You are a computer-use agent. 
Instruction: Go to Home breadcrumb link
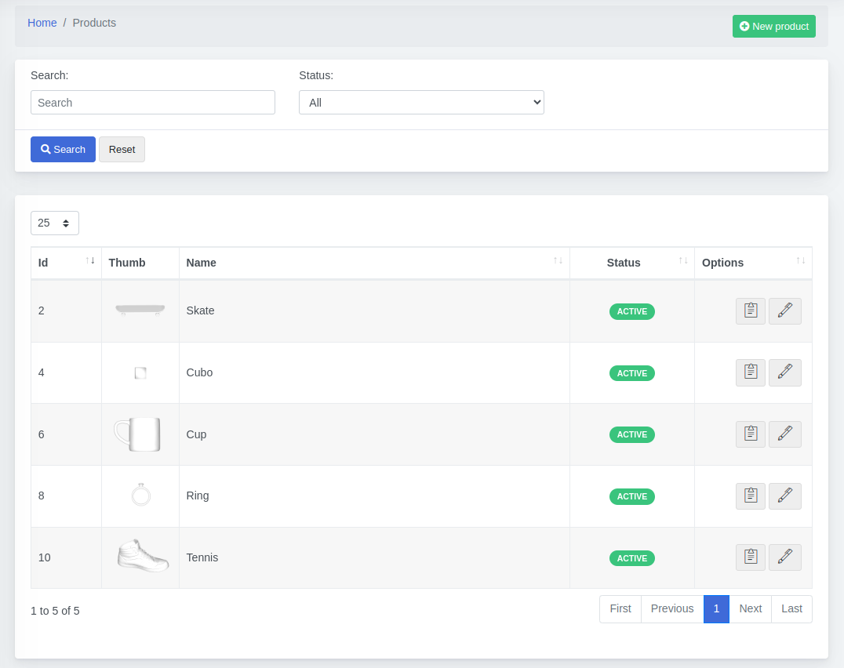(42, 23)
